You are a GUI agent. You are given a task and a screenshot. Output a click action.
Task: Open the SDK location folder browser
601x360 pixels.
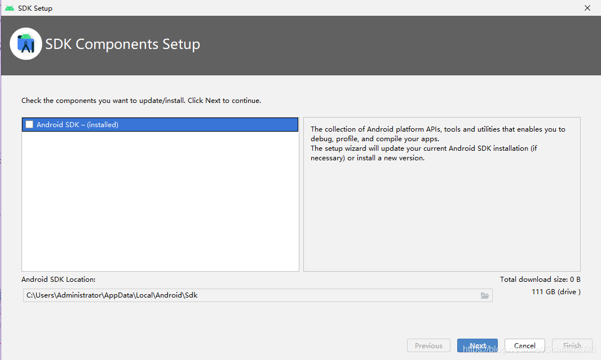click(x=484, y=295)
